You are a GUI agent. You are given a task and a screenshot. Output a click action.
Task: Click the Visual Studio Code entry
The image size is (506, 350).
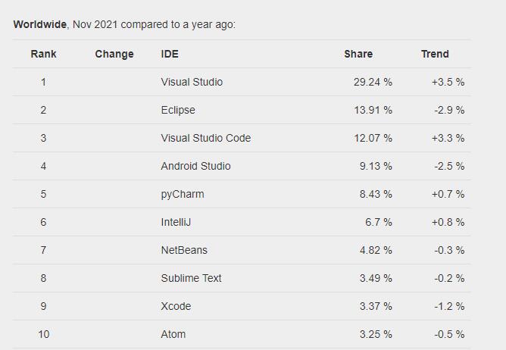(206, 138)
